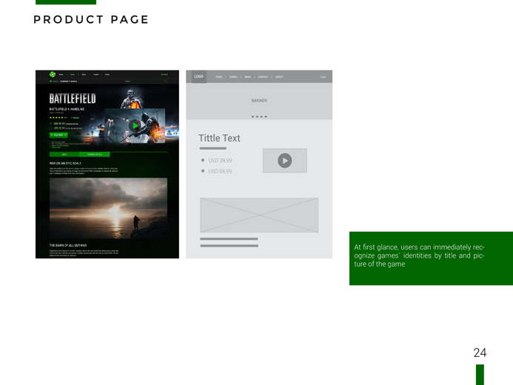Select the second USD price radio in dark mockup
Viewport: 513px width, 385px height.
(51, 128)
